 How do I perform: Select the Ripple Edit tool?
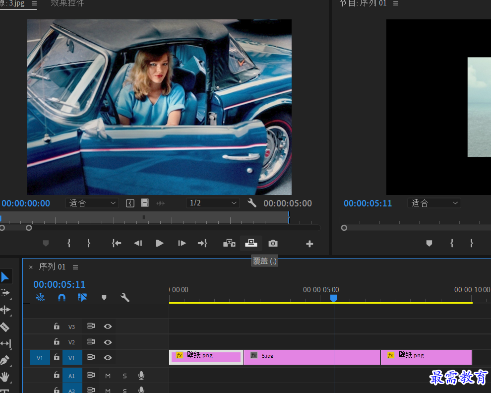pyautogui.click(x=5, y=310)
